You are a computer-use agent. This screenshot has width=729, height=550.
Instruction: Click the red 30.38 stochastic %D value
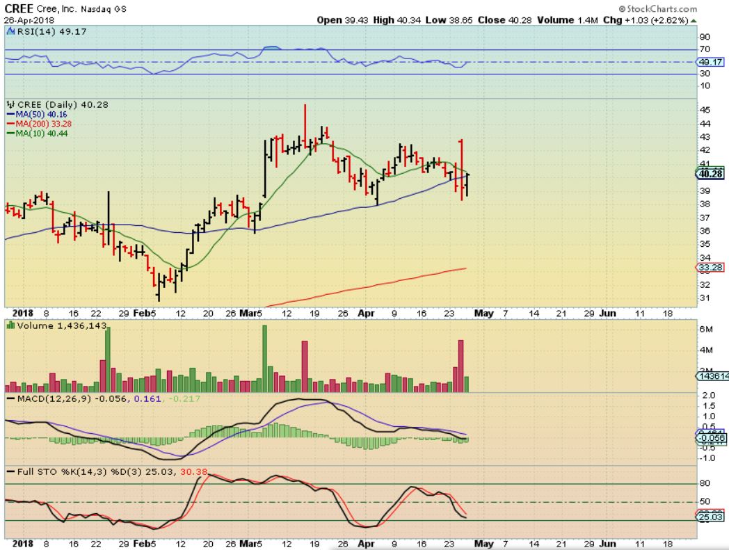tap(194, 471)
